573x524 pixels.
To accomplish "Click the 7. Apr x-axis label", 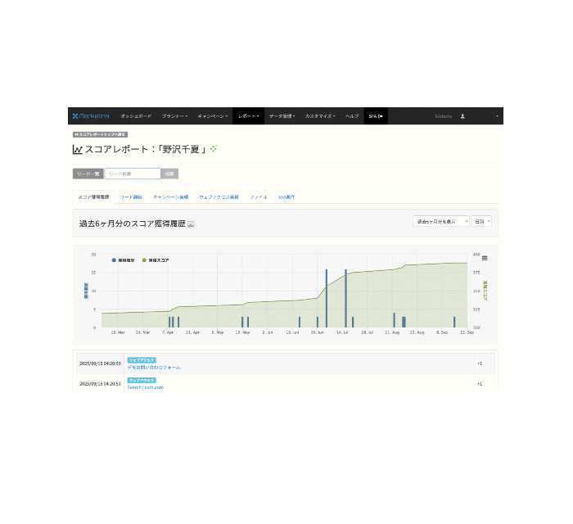I will pos(168,332).
